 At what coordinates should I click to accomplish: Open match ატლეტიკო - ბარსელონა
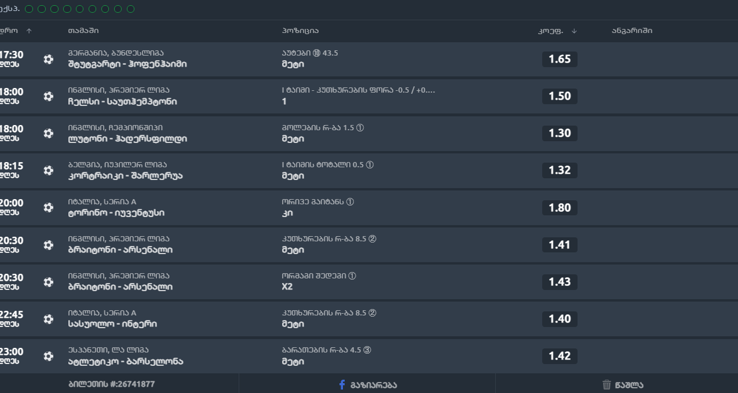click(126, 361)
